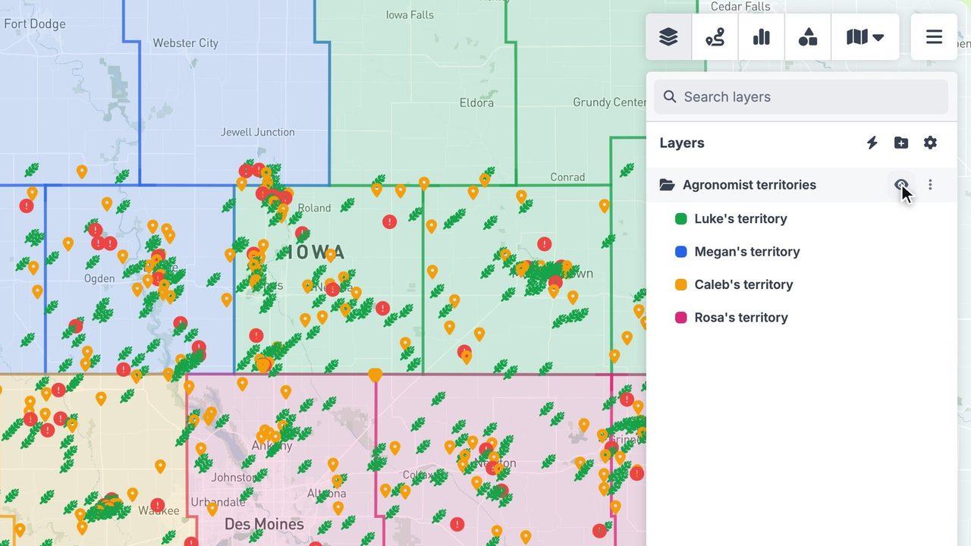Click the blue swatch for Megan's territory
971x546 pixels.
pyautogui.click(x=681, y=252)
